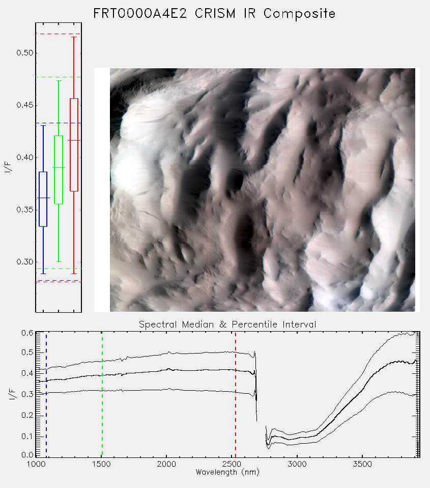
Task: Click the spectrum dip near 2800 nm
Action: click(268, 442)
